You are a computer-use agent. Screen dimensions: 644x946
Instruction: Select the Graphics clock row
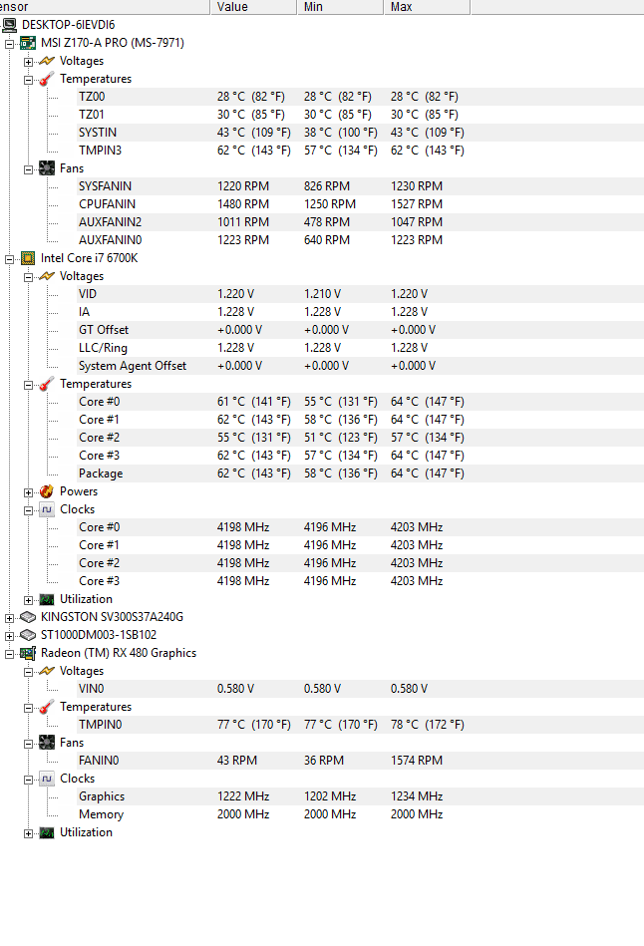click(361, 796)
